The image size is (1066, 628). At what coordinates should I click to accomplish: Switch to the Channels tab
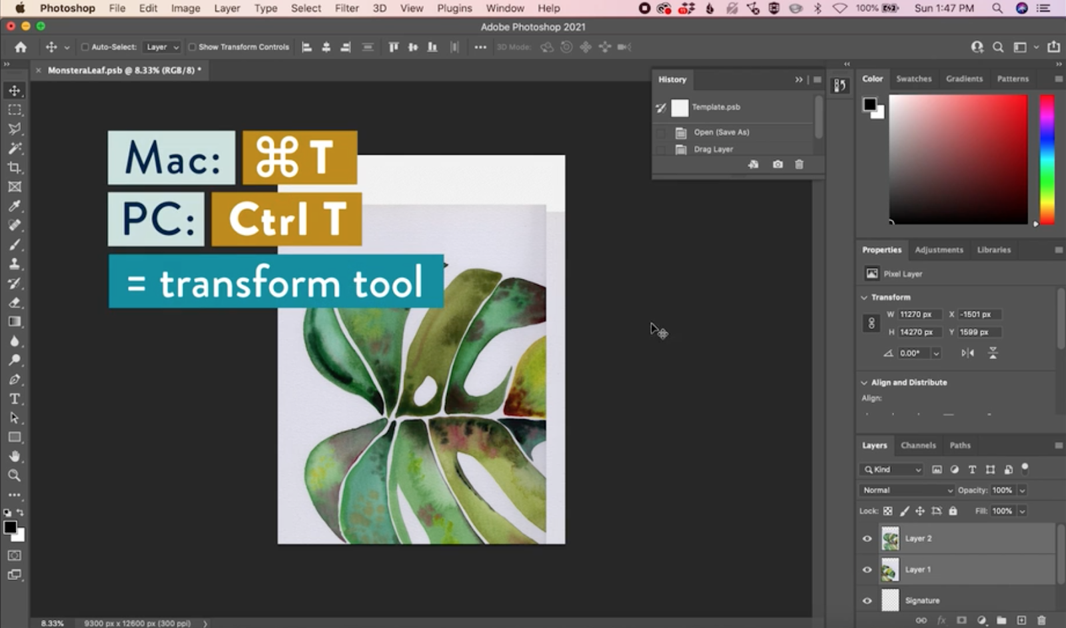tap(919, 445)
